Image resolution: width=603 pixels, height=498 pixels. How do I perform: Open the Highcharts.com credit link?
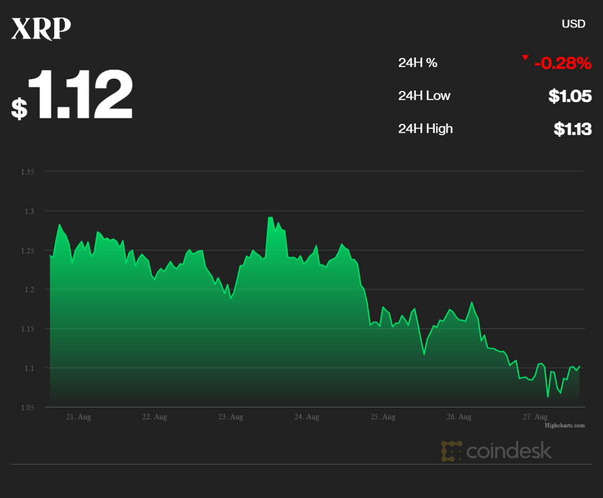pos(564,425)
